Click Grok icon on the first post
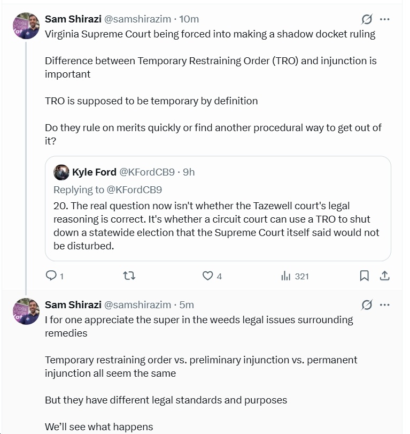 [x=367, y=19]
